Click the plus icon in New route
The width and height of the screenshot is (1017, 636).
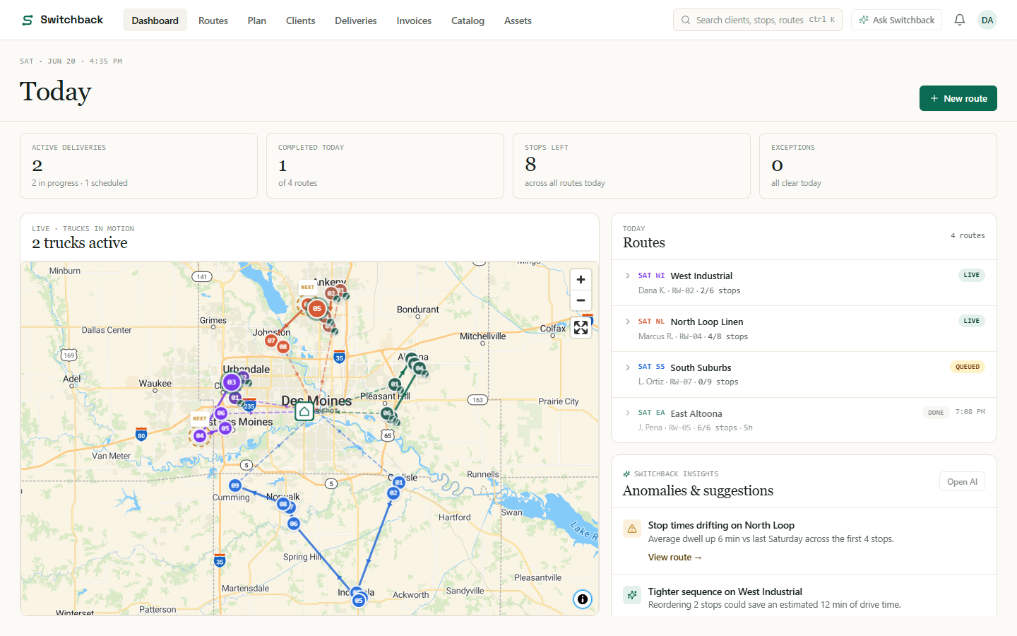point(934,98)
